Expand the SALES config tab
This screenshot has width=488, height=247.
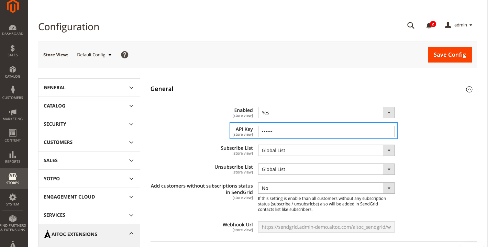(x=89, y=160)
